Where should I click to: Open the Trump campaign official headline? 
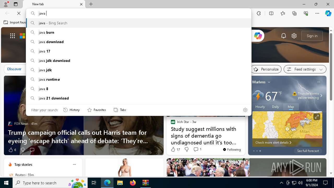[78, 137]
